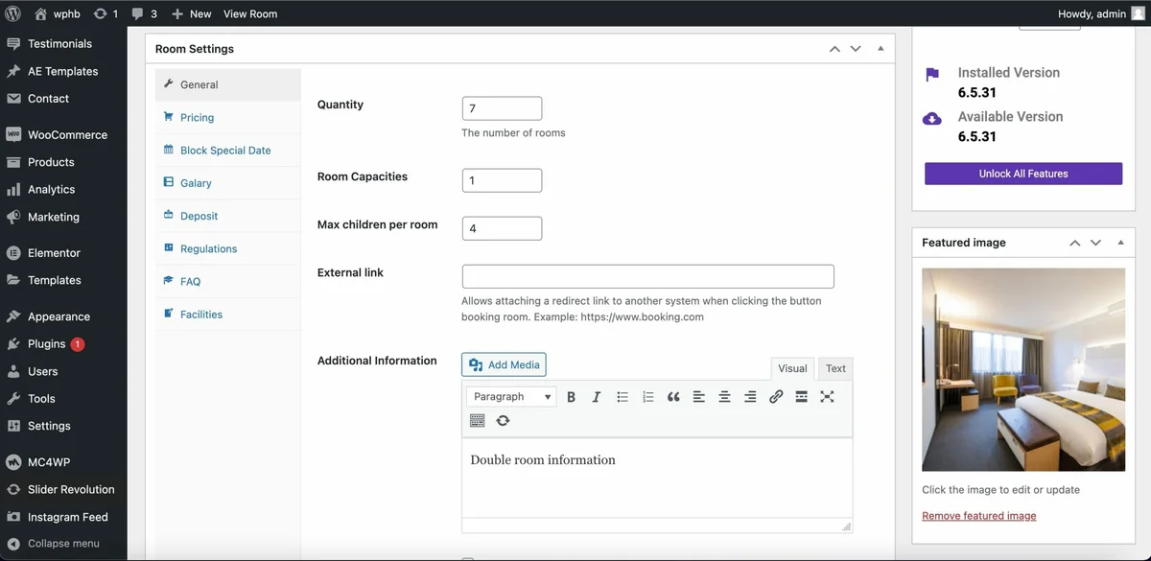Switch to the Text editor tab
This screenshot has width=1151, height=561.
(x=835, y=368)
